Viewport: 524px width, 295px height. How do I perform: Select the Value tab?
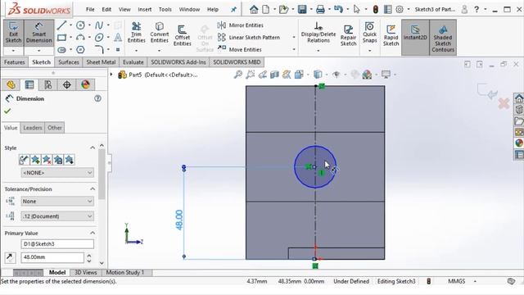[x=11, y=128]
